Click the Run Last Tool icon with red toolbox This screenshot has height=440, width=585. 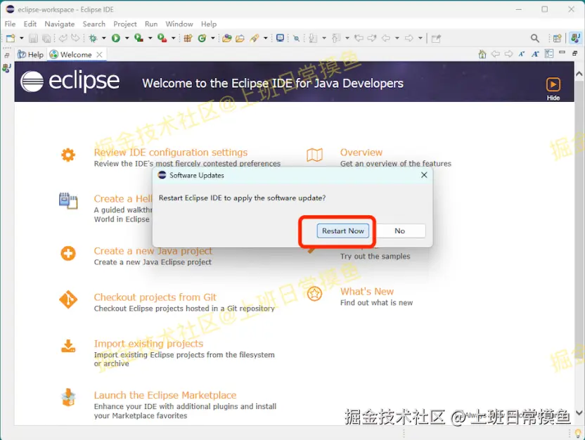(x=162, y=38)
